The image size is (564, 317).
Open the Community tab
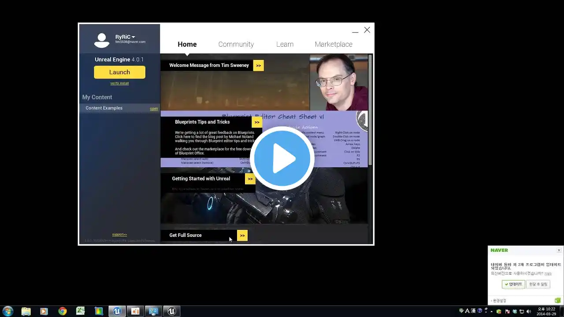[x=236, y=44]
